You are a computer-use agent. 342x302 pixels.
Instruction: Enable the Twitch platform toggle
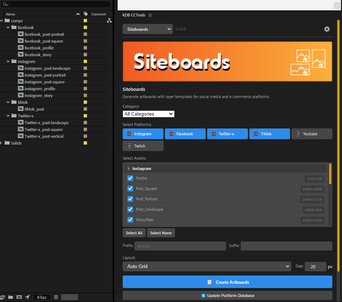click(x=143, y=146)
